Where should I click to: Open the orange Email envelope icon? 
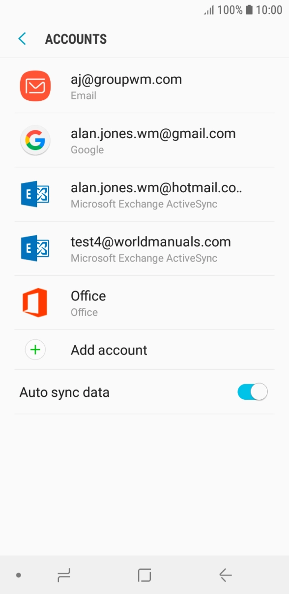click(x=35, y=86)
